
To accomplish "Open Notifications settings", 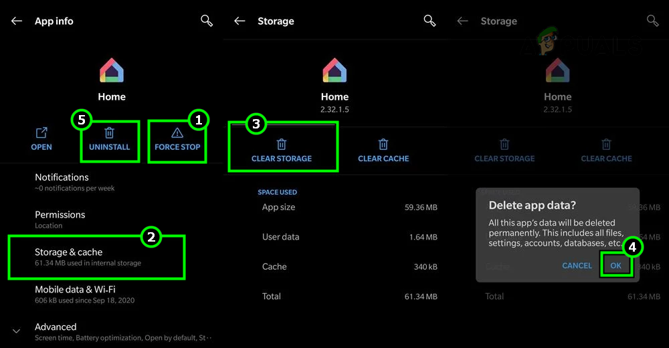I will click(x=62, y=181).
